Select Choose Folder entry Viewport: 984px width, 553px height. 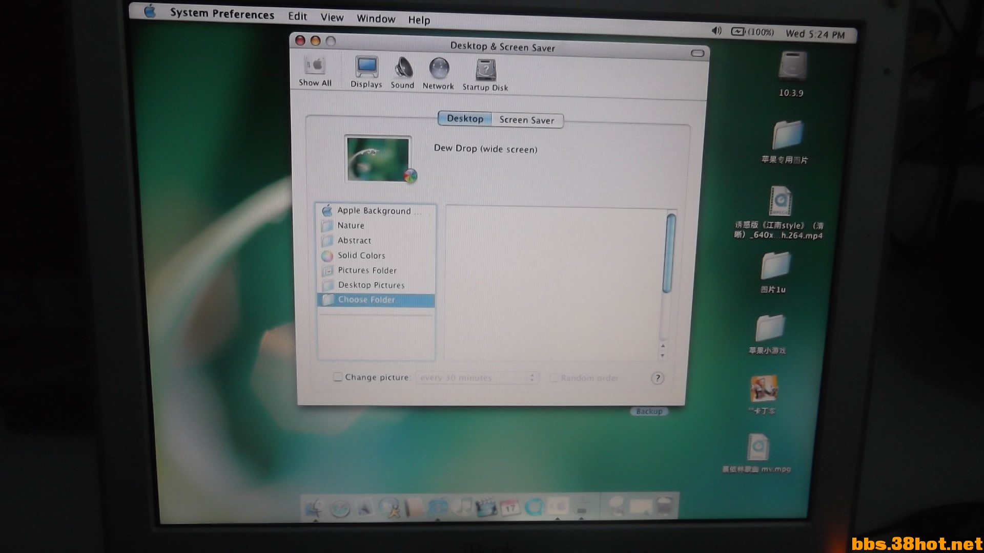(376, 300)
